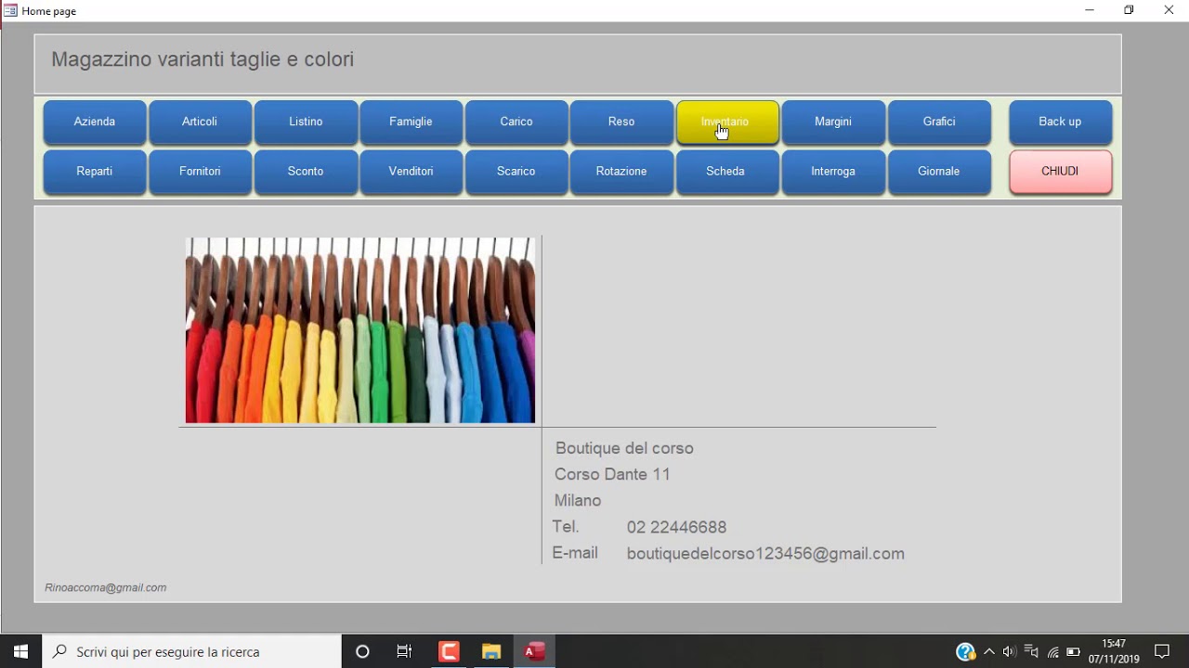
Task: Open the Listino price list
Action: 306,122
